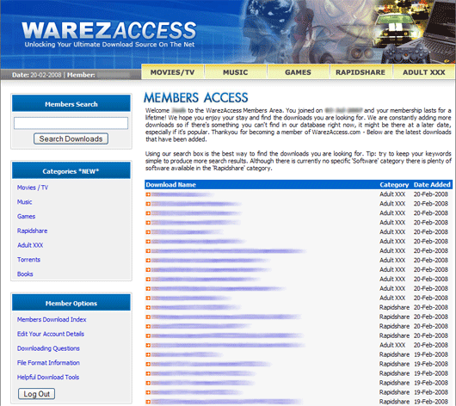Go to Members Download Index
This screenshot has width=456, height=406.
52,319
